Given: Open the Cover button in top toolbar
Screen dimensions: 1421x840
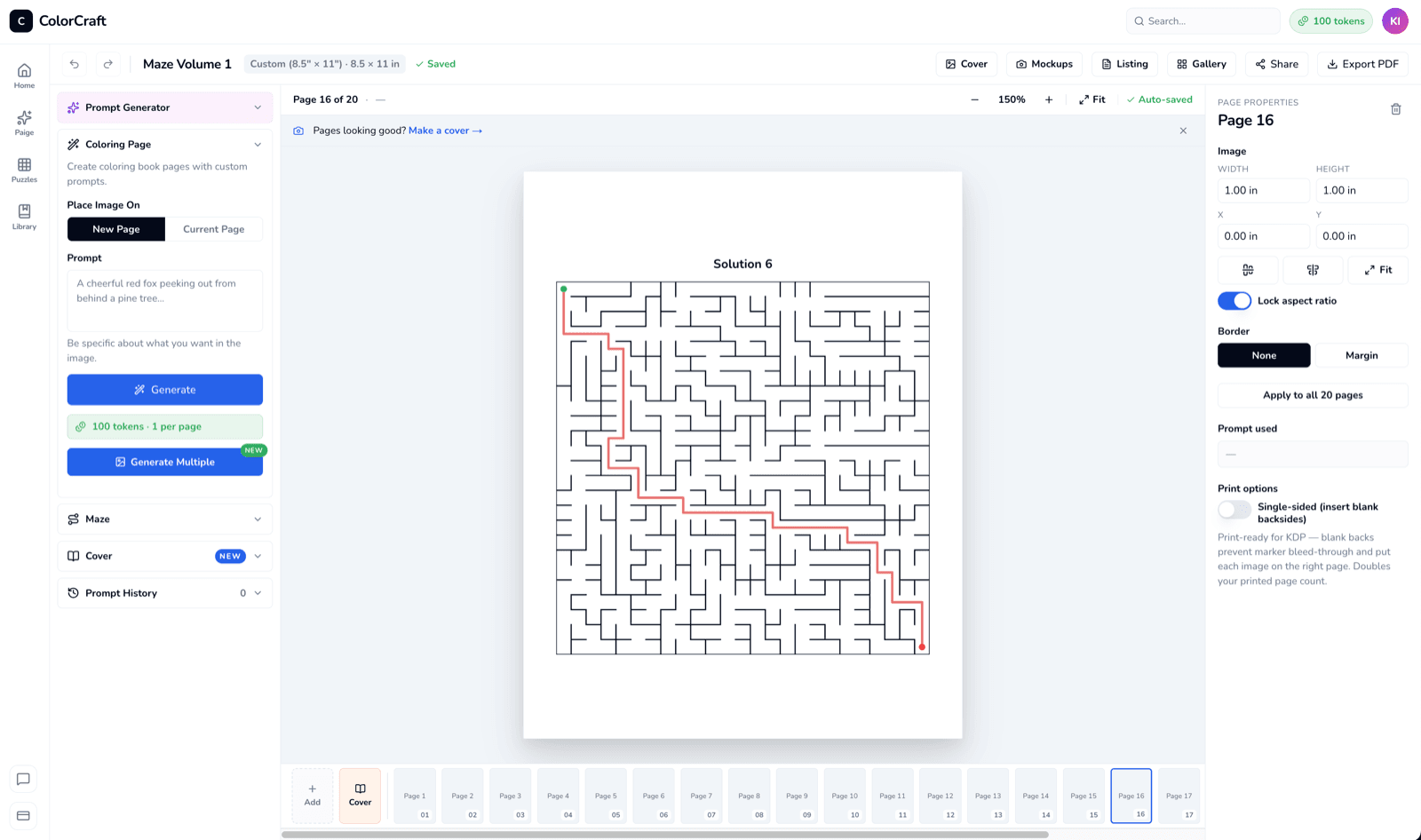Looking at the screenshot, I should click(966, 64).
